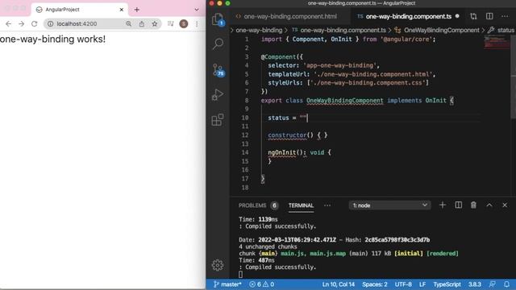Maximize the panel with up chevron
This screenshot has width=516, height=290.
(489, 205)
